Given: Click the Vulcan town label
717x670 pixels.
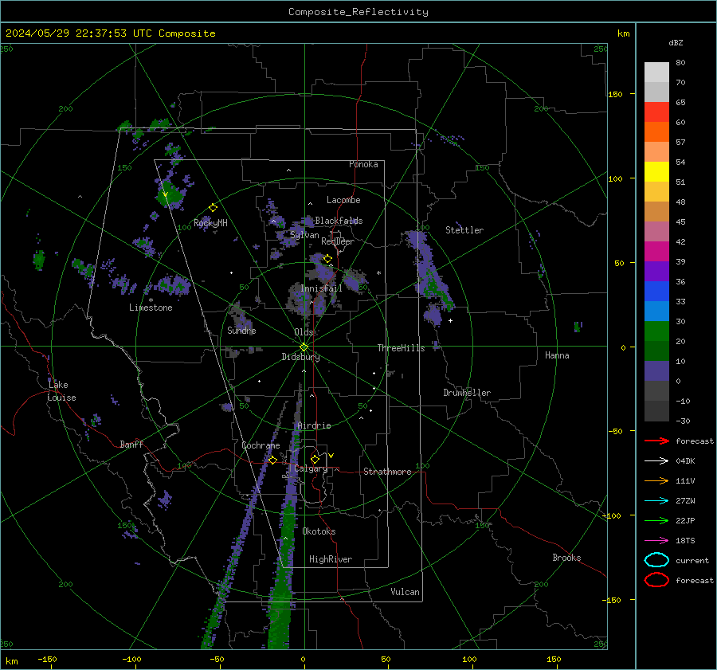Looking at the screenshot, I should point(405,592).
